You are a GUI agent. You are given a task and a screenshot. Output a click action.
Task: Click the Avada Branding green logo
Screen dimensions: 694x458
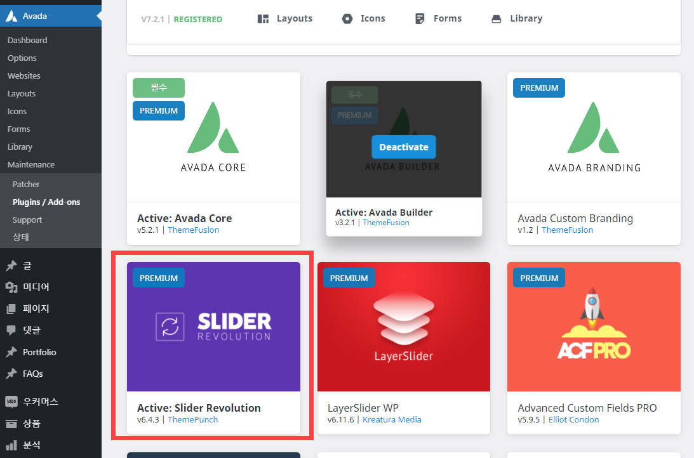(x=594, y=128)
